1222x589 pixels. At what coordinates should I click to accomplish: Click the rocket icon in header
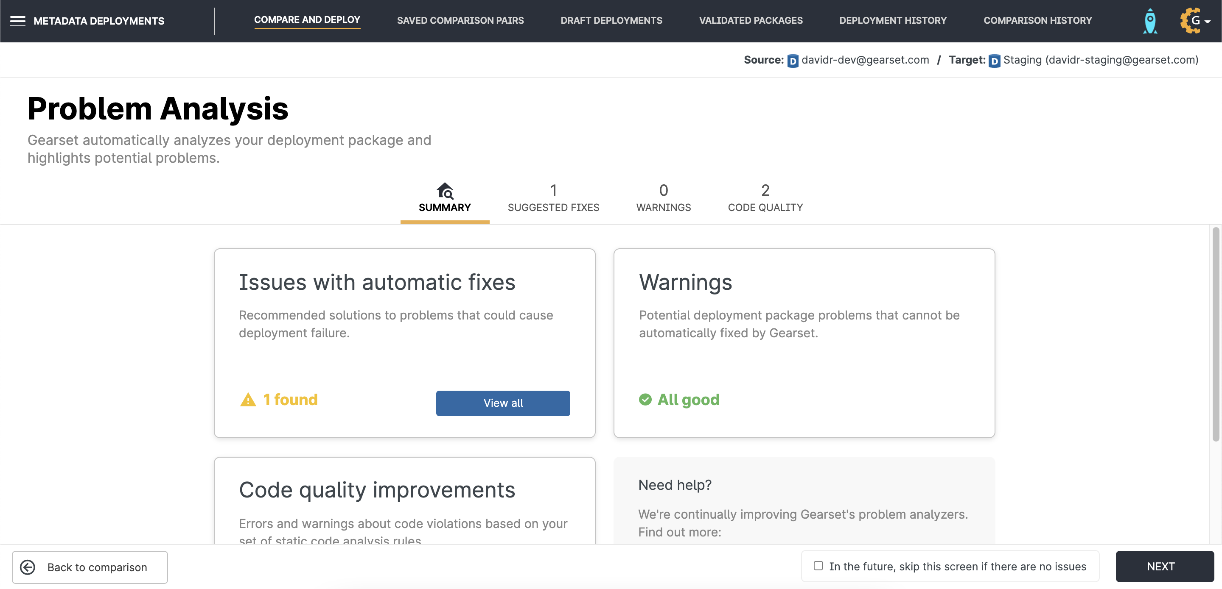[x=1150, y=21]
